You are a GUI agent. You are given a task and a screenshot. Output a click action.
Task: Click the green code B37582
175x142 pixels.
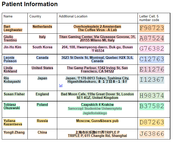pyautogui.click(x=152, y=106)
